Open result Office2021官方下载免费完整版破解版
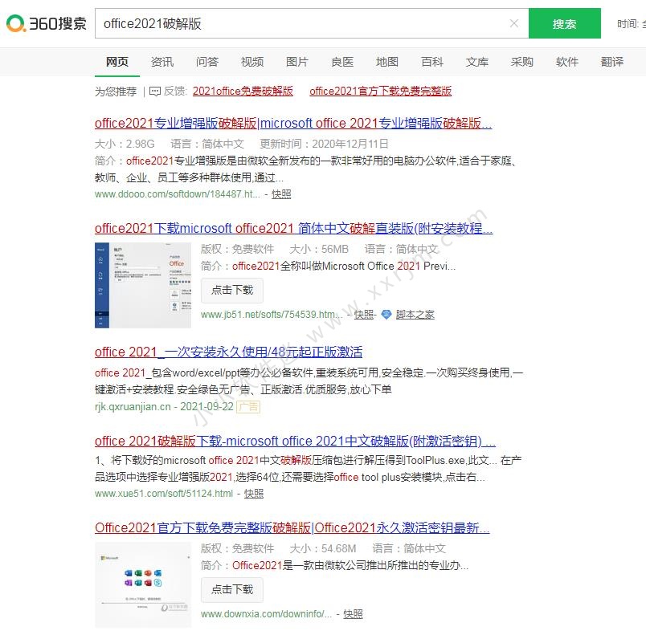 click(x=292, y=527)
